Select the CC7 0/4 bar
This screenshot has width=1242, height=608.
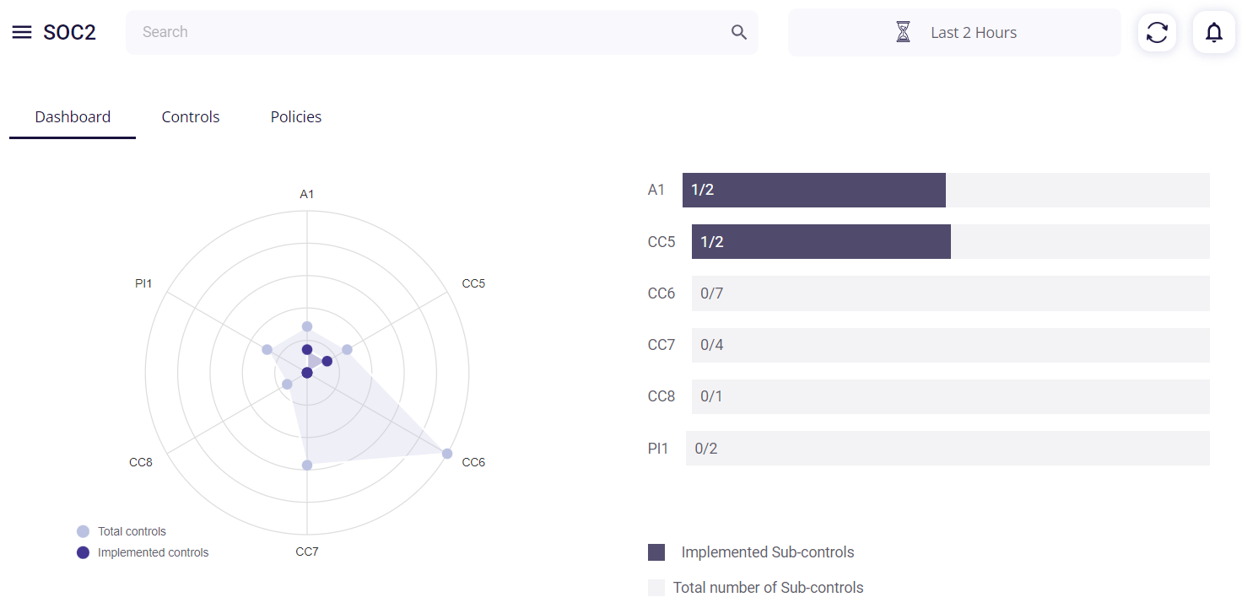pyautogui.click(x=951, y=345)
